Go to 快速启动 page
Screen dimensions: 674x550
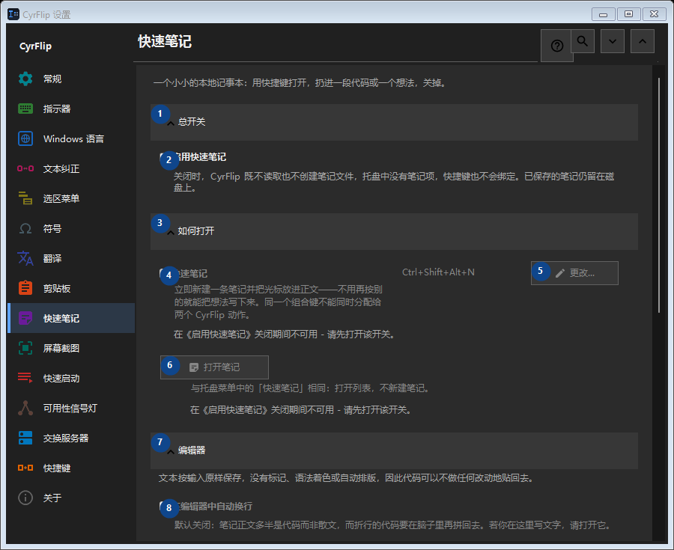(x=71, y=378)
